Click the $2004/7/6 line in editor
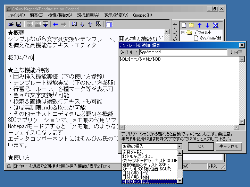The image size is (250, 187). click(x=20, y=57)
